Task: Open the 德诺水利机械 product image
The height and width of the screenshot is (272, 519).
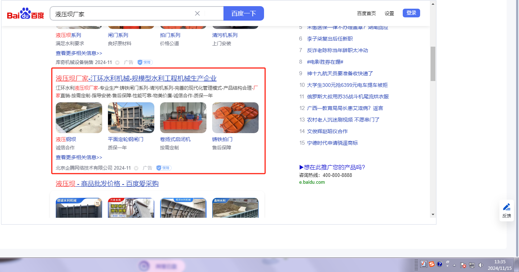Action: coord(79,208)
